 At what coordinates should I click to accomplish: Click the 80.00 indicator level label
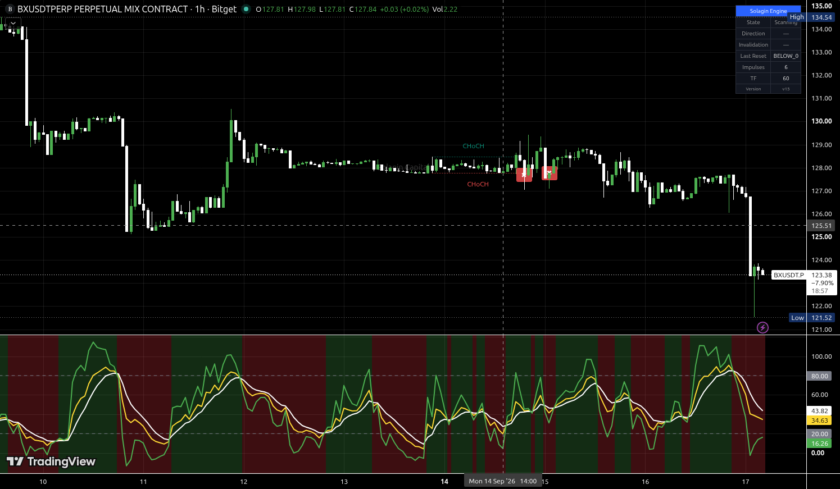tap(820, 376)
